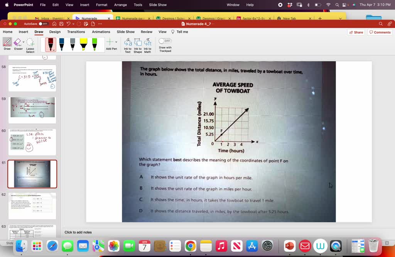
Task: Open Spotlight search in menu bar
Action: pyautogui.click(x=337, y=5)
